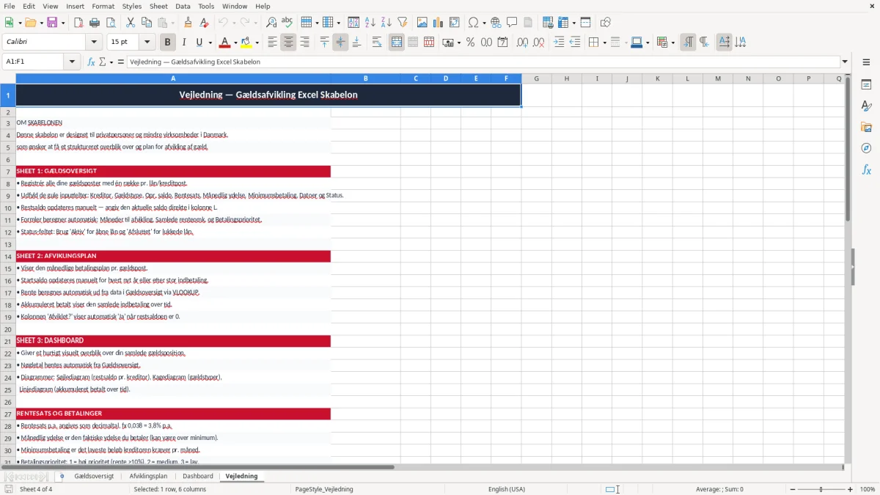Image resolution: width=880 pixels, height=495 pixels.
Task: Toggle Wrap Text
Action: pos(377,43)
